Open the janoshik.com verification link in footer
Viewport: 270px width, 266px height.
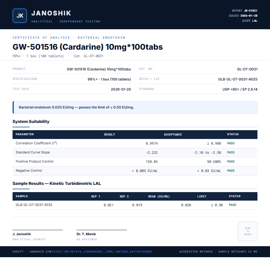pos(90,252)
